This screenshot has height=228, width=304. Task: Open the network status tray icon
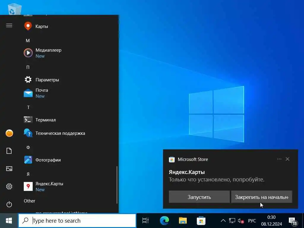(232, 221)
